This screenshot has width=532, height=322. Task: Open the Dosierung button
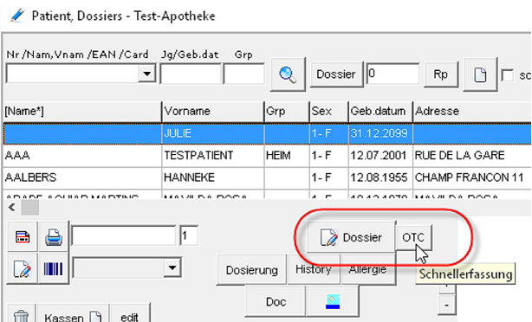(251, 270)
